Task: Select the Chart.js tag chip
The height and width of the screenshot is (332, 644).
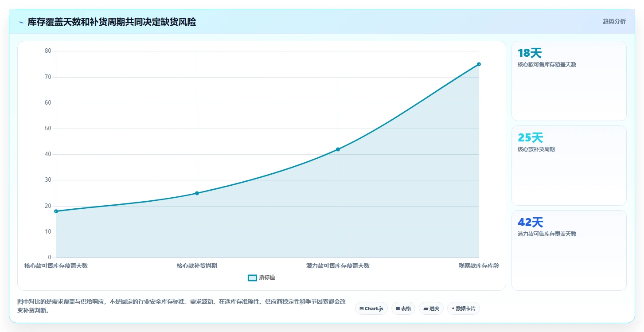Action: (x=371, y=309)
